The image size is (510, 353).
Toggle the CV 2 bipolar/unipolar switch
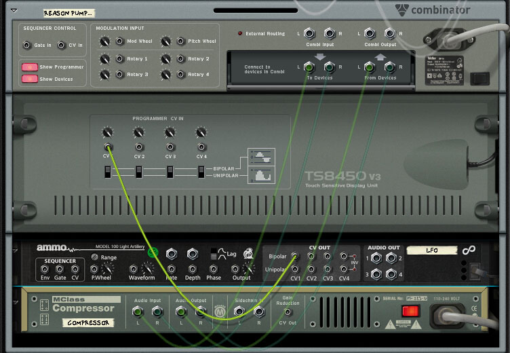click(x=139, y=172)
